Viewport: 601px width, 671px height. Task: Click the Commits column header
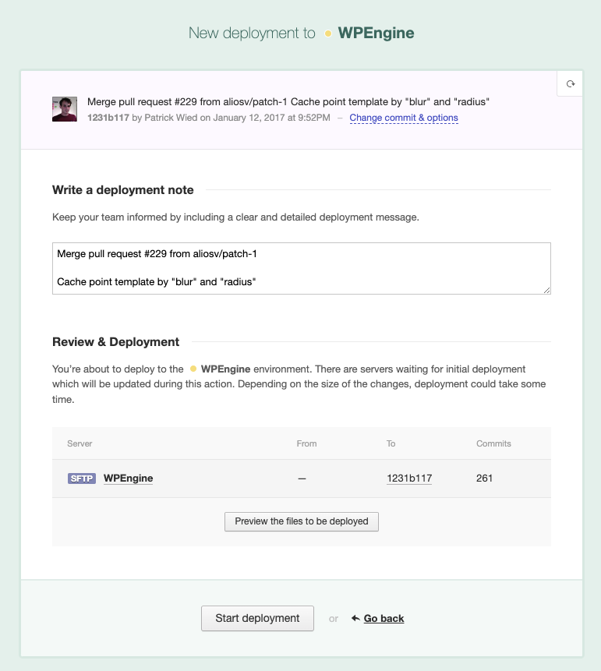coord(493,443)
